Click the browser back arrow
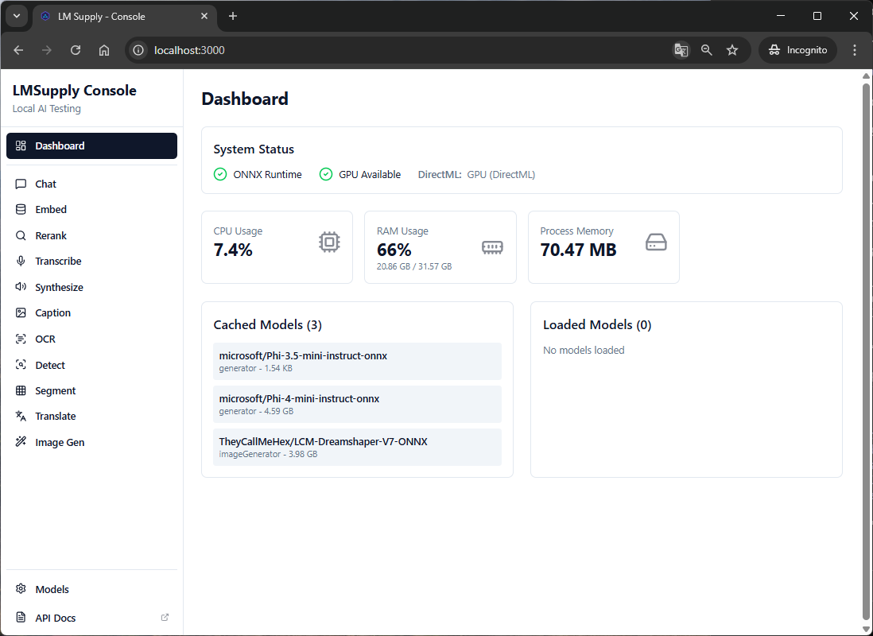Viewport: 873px width, 636px height. pos(18,50)
